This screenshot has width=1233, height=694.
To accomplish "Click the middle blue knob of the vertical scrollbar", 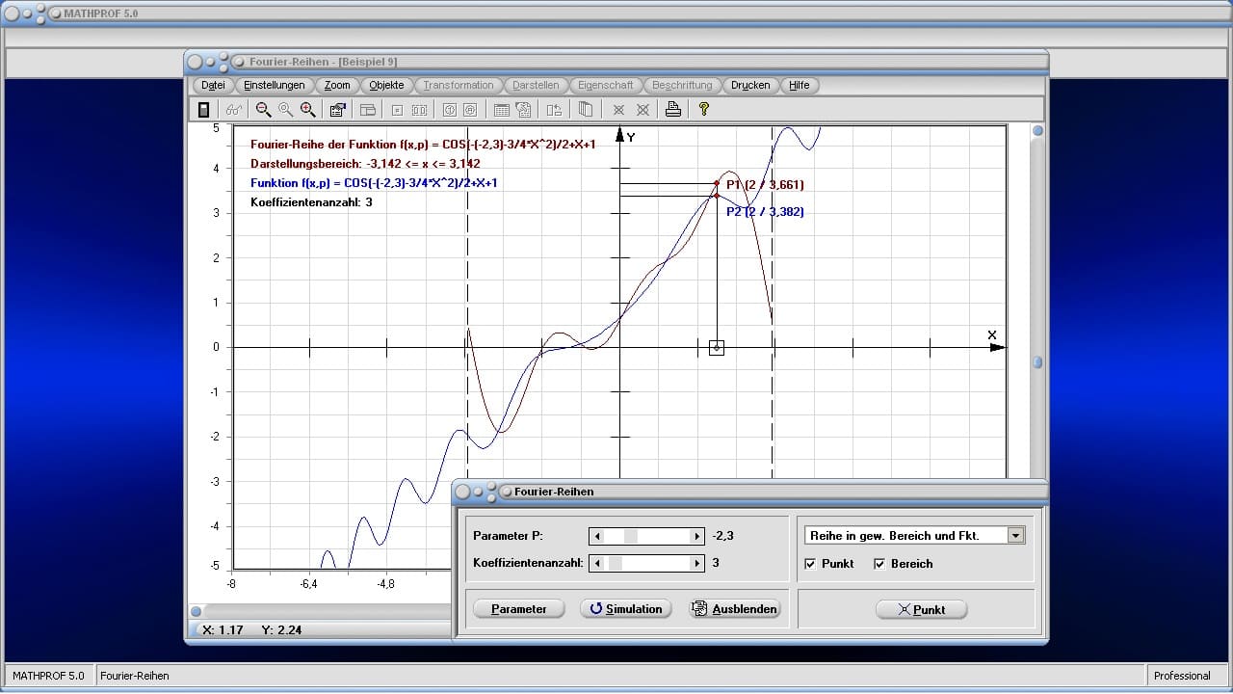I will point(1037,362).
